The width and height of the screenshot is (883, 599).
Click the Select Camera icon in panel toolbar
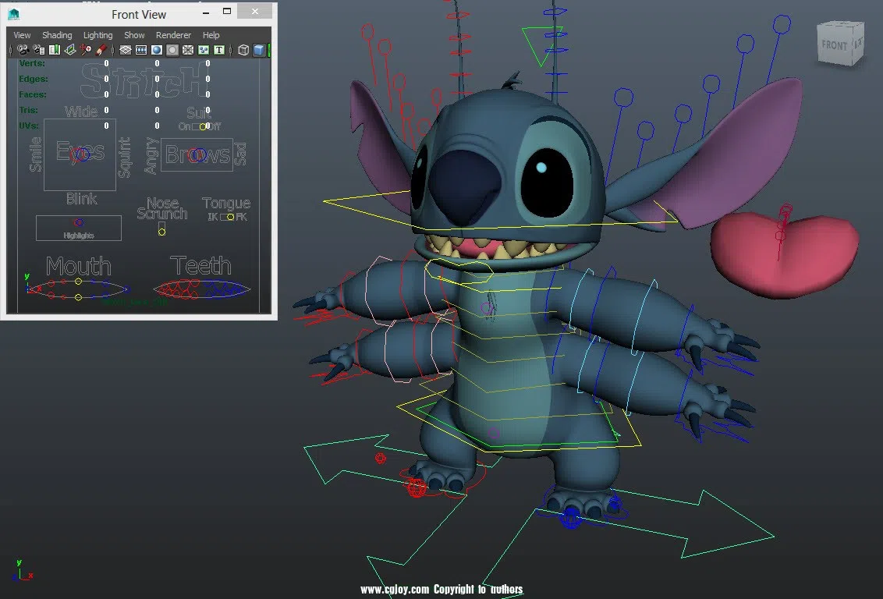23,50
